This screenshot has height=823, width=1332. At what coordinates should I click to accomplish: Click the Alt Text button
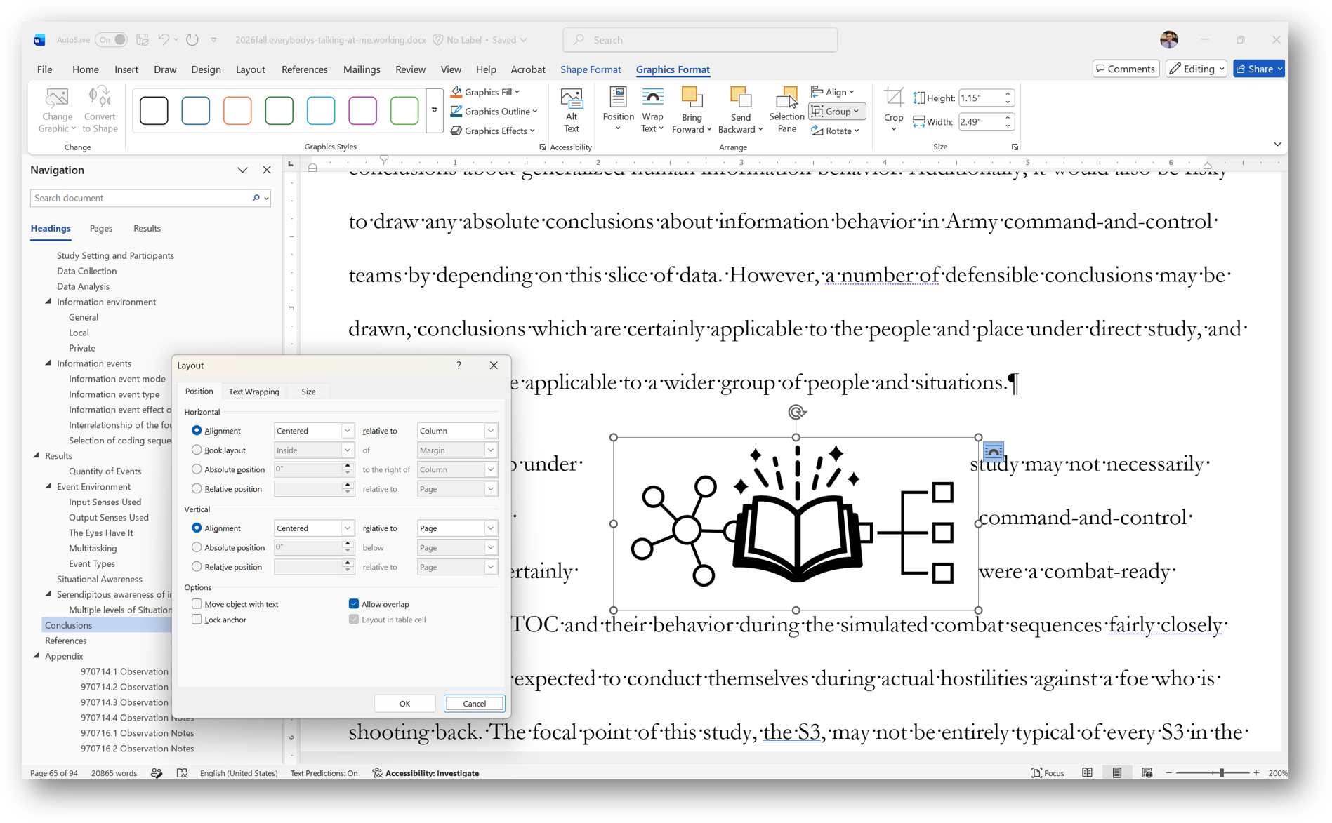pyautogui.click(x=572, y=110)
